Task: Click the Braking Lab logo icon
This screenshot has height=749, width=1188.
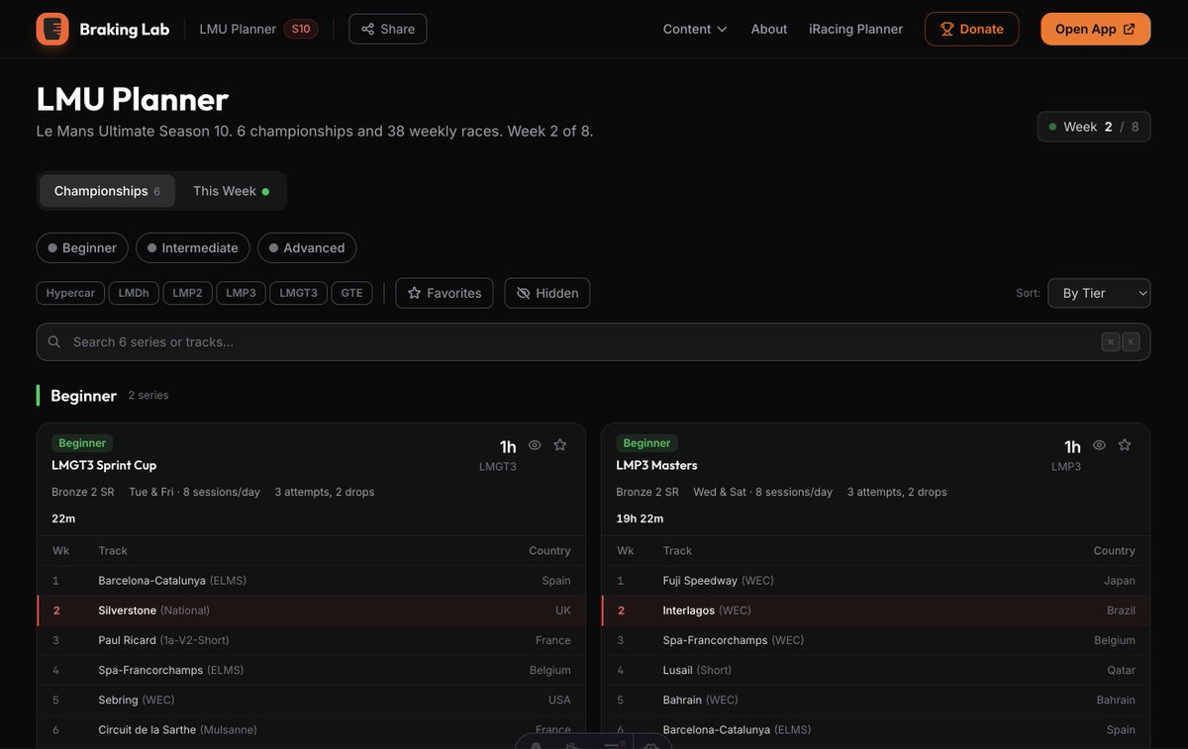Action: 52,29
